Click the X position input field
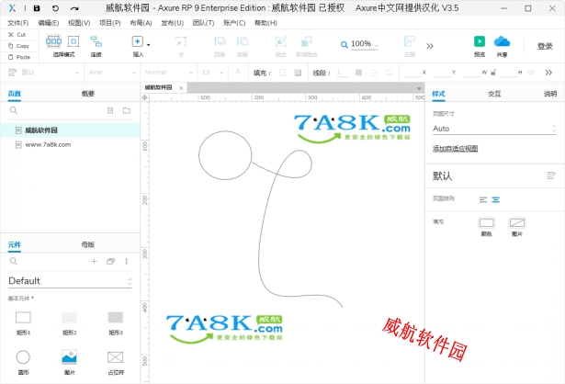Image resolution: width=565 pixels, height=384 pixels. click(x=412, y=73)
